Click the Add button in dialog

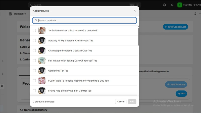[132, 101]
